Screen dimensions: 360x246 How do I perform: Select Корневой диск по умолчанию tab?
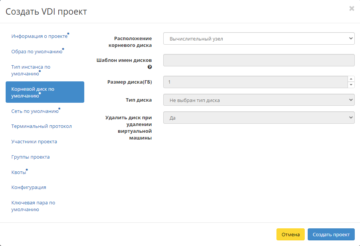[x=45, y=92]
